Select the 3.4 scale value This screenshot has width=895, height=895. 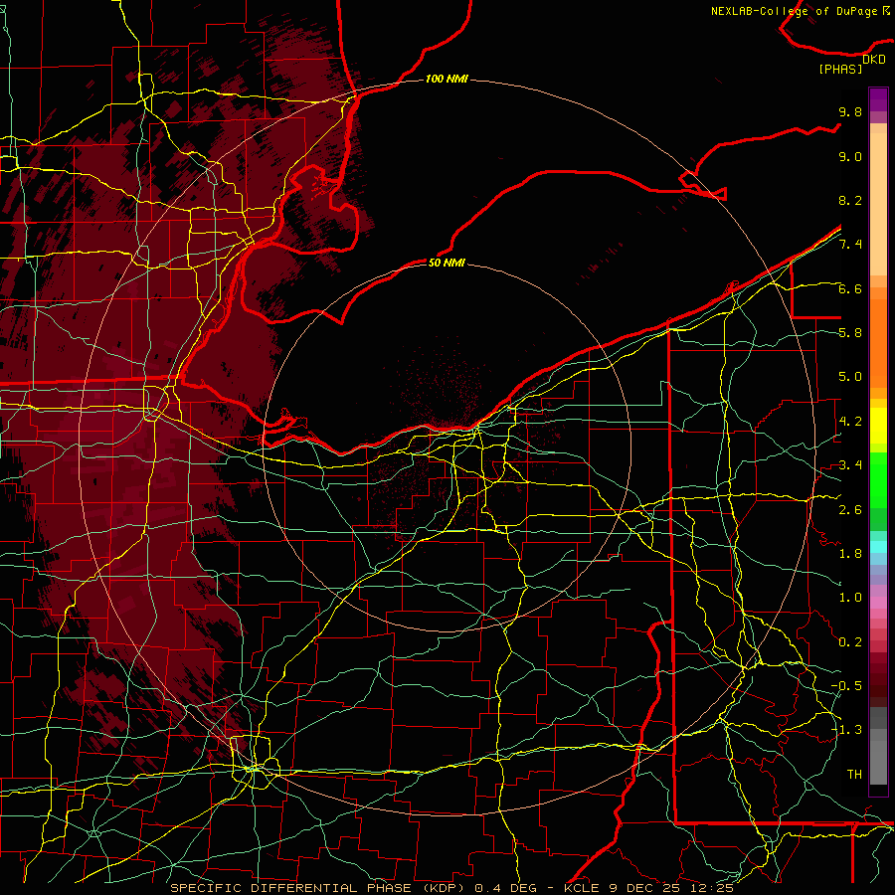point(850,465)
